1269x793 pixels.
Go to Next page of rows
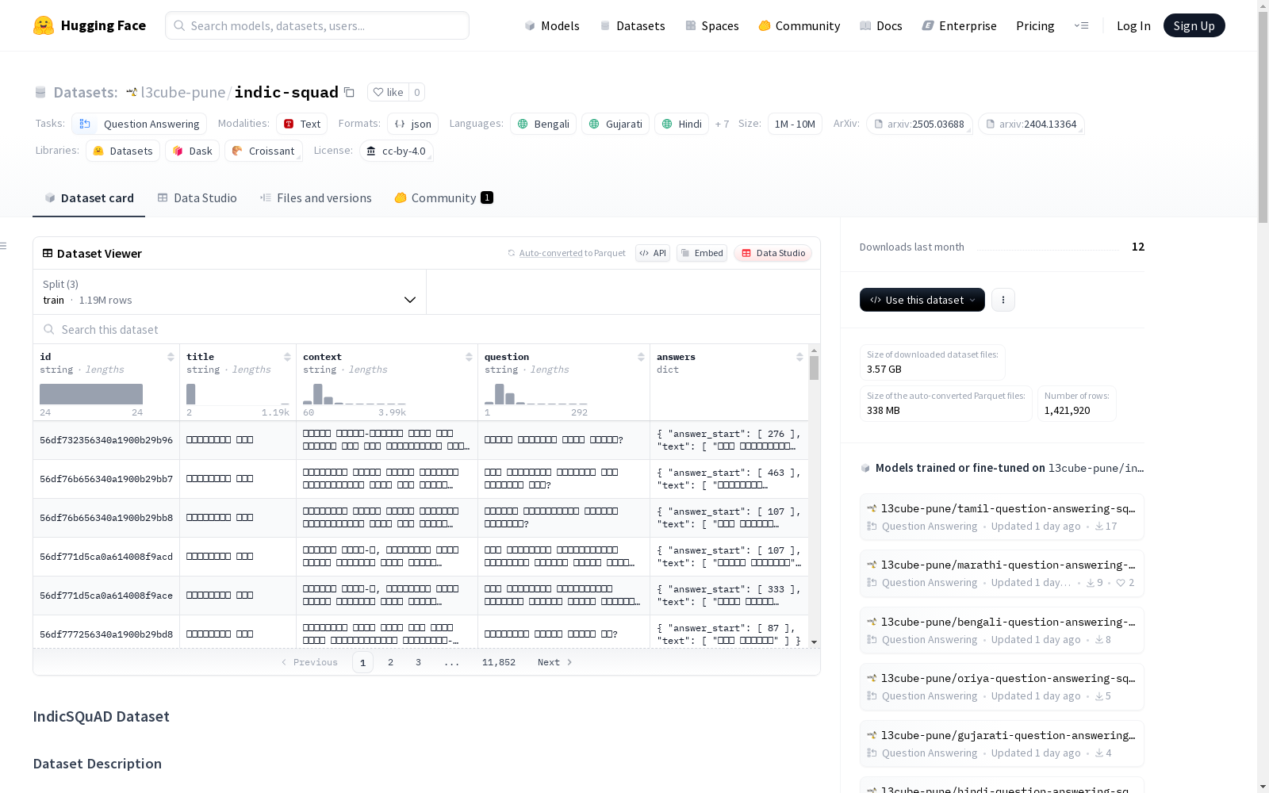tap(554, 662)
